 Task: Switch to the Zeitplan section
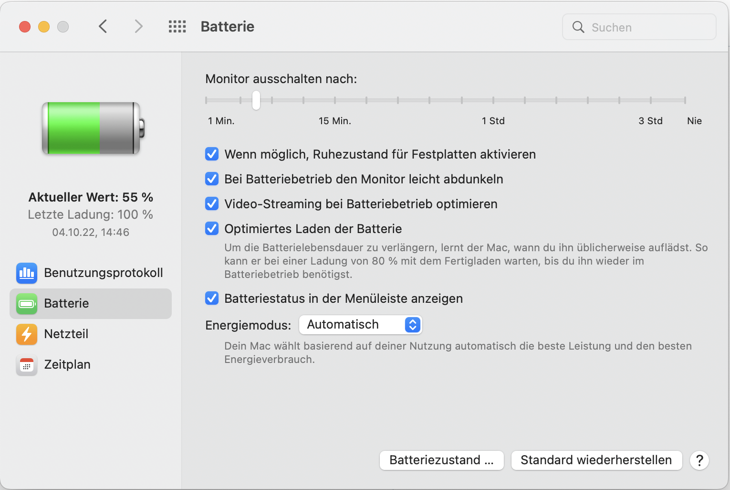[67, 365]
